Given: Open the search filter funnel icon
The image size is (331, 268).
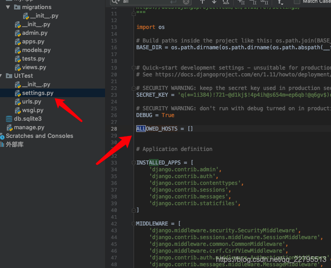Looking at the screenshot, I should (280, 2).
